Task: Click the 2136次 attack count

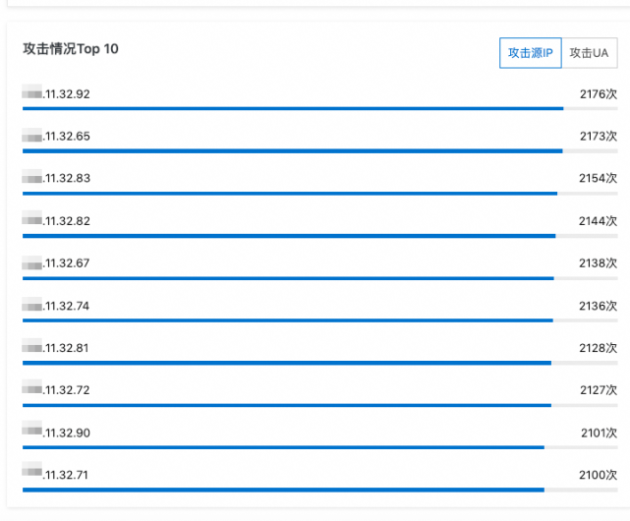Action: (x=598, y=306)
